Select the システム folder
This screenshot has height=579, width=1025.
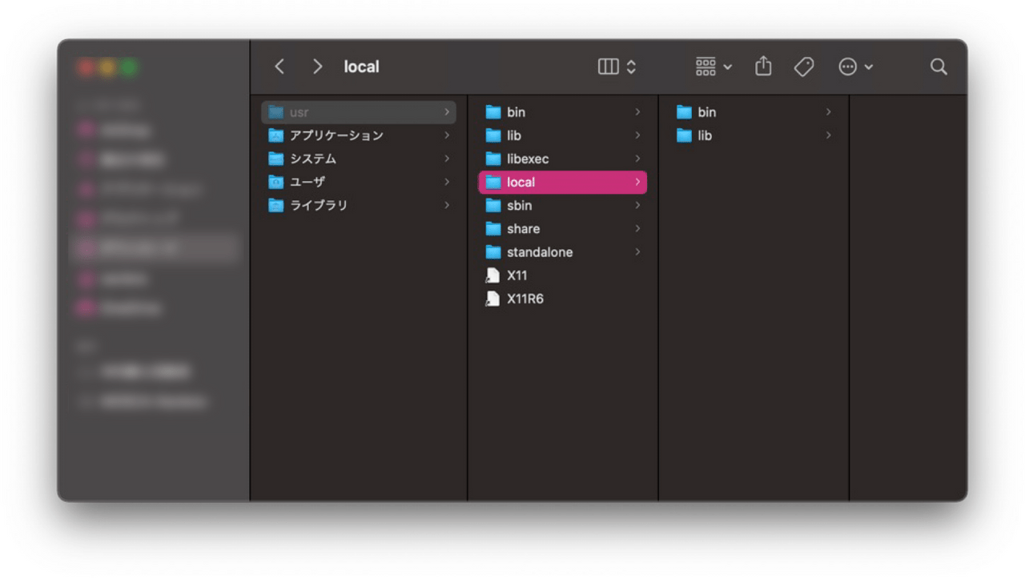pyautogui.click(x=359, y=159)
